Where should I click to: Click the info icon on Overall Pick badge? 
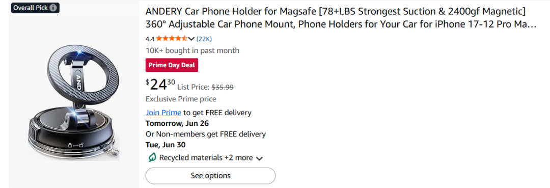click(x=53, y=8)
